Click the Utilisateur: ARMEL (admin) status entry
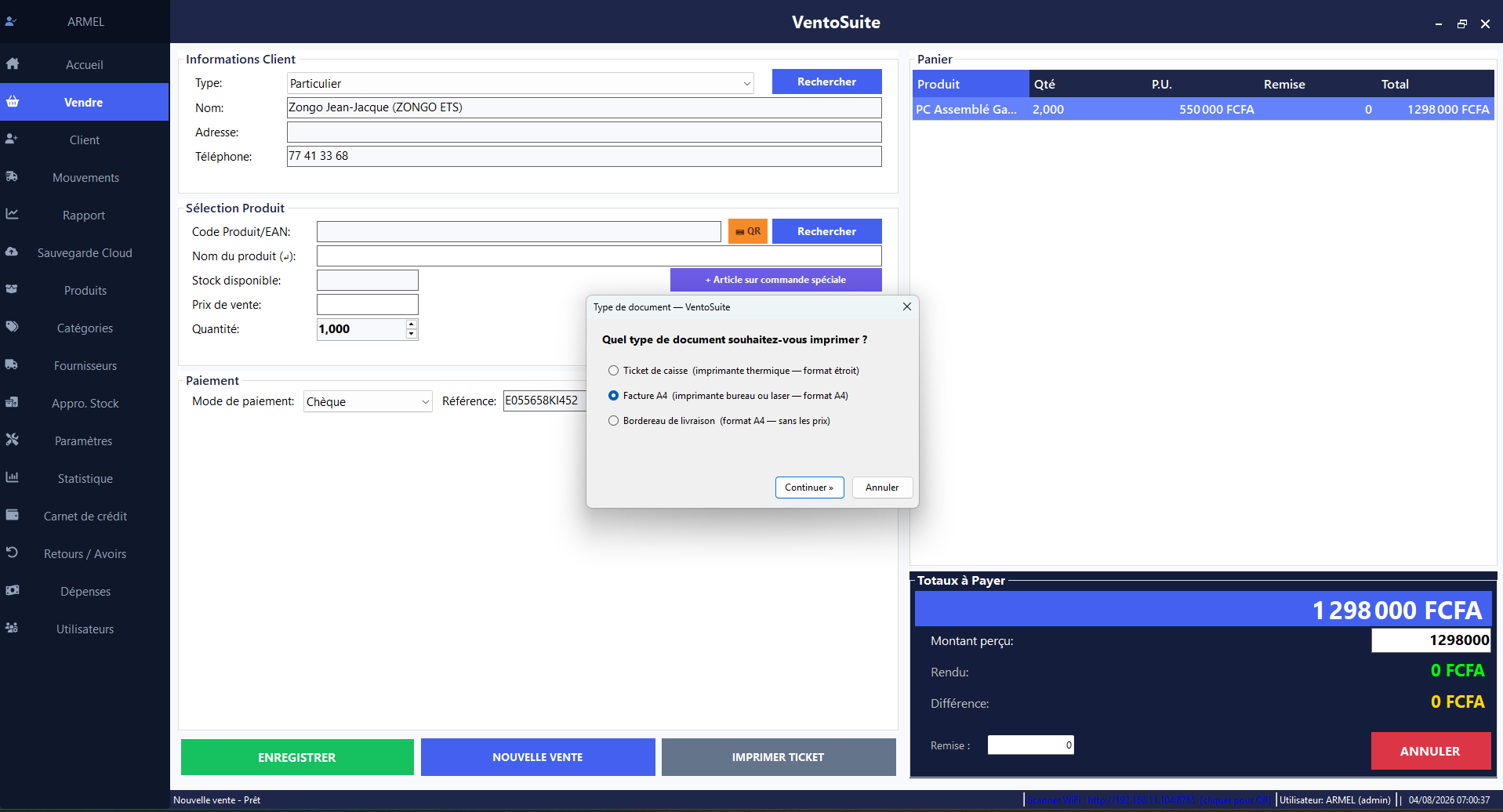 point(1335,800)
